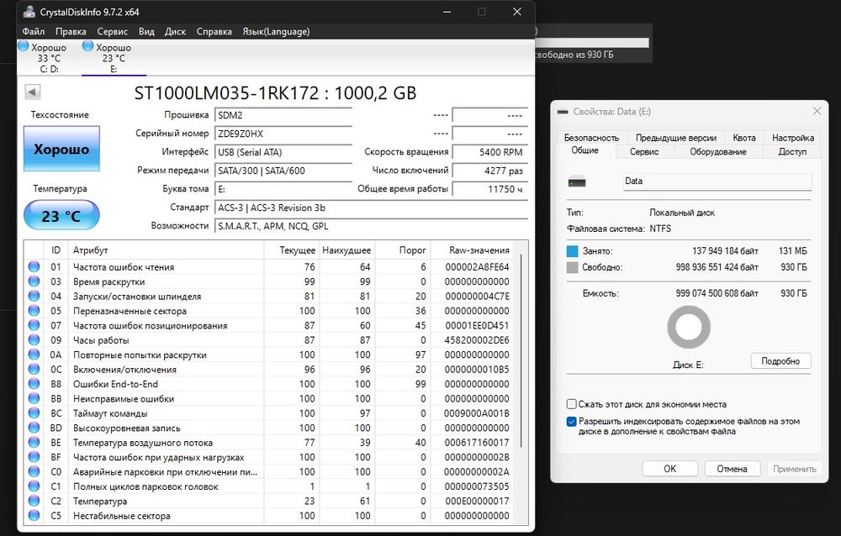The width and height of the screenshot is (841, 536).
Task: Click the Прошивка field showing SDM2
Action: 283,115
